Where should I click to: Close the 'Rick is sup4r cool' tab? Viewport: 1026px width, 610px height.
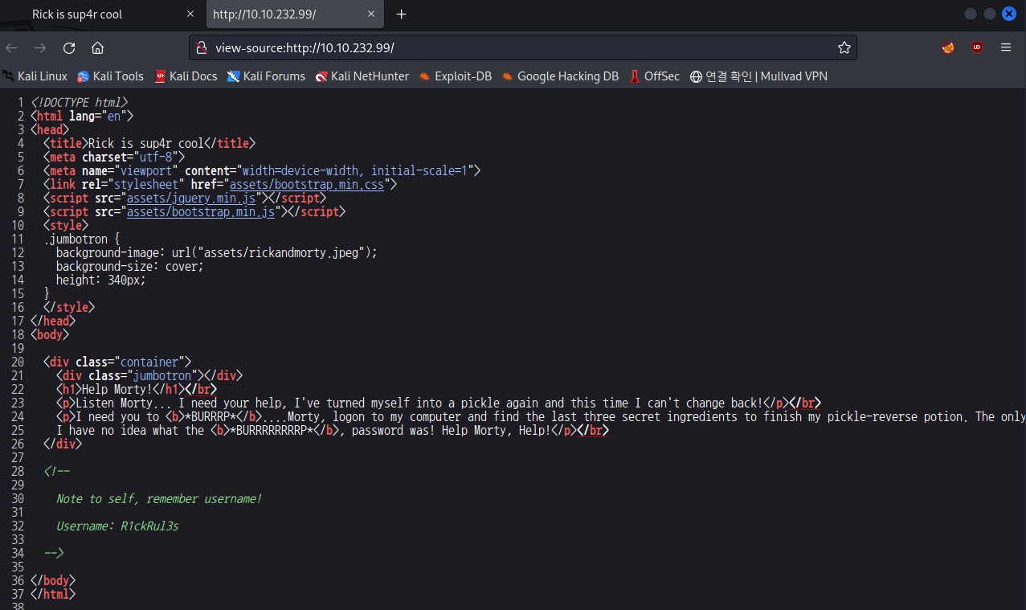[x=190, y=14]
